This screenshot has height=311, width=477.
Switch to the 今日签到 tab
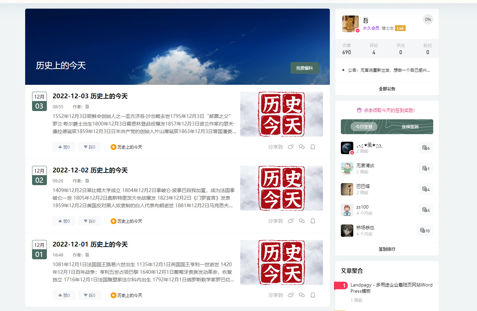click(x=364, y=127)
